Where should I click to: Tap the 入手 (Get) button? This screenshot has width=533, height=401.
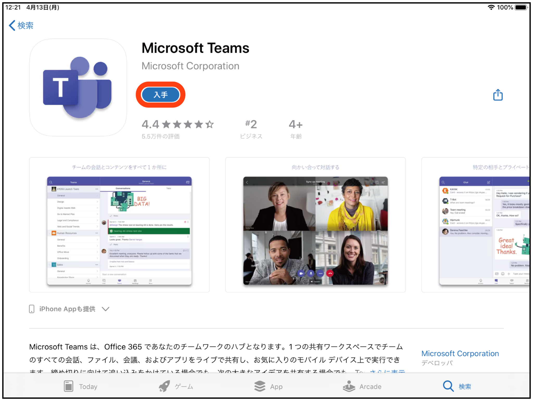click(x=160, y=95)
